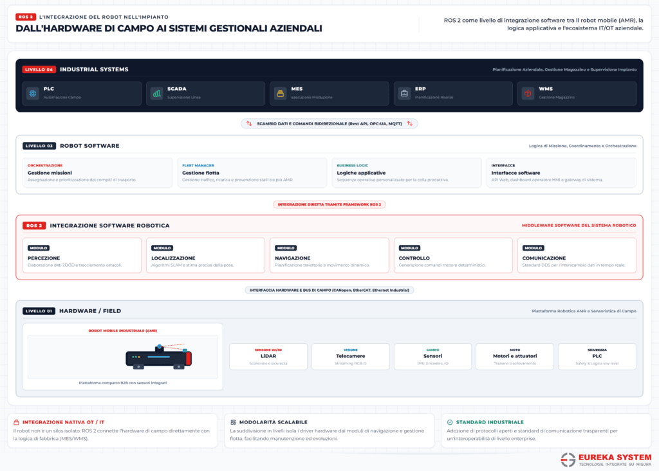Click the Eureka System logo icon

pyautogui.click(x=568, y=459)
